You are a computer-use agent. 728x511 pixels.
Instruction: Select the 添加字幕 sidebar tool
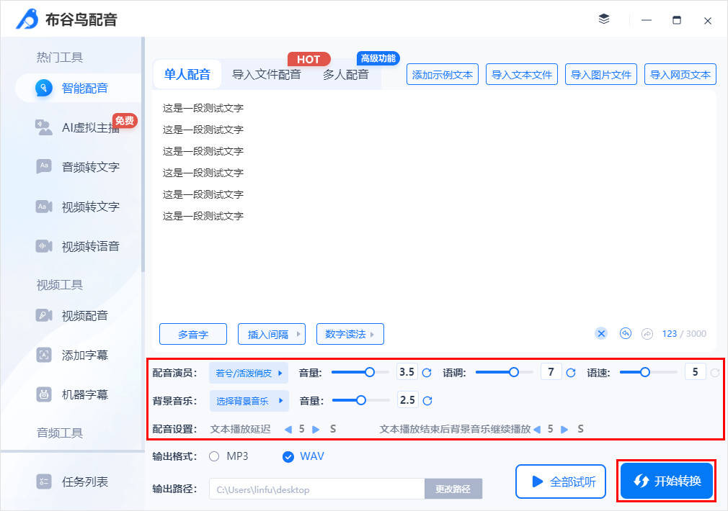[x=78, y=354]
